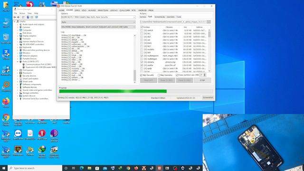Switch to HOME tab in OME tool
The width and height of the screenshot is (304, 171).
62,10
